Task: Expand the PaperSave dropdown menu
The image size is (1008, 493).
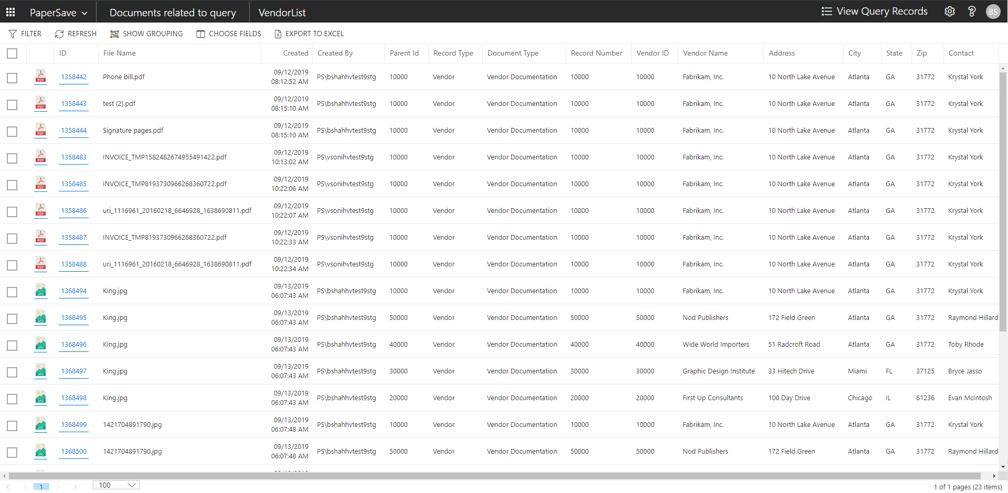Action: click(x=58, y=13)
